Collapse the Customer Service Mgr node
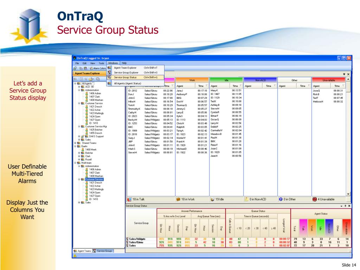Image resolution: width=360 pixels, height=270 pixels. (79, 127)
